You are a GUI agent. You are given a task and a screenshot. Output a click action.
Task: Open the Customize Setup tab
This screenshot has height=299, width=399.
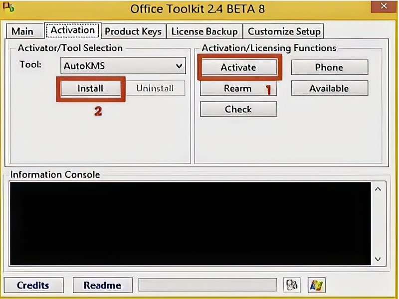click(x=284, y=30)
